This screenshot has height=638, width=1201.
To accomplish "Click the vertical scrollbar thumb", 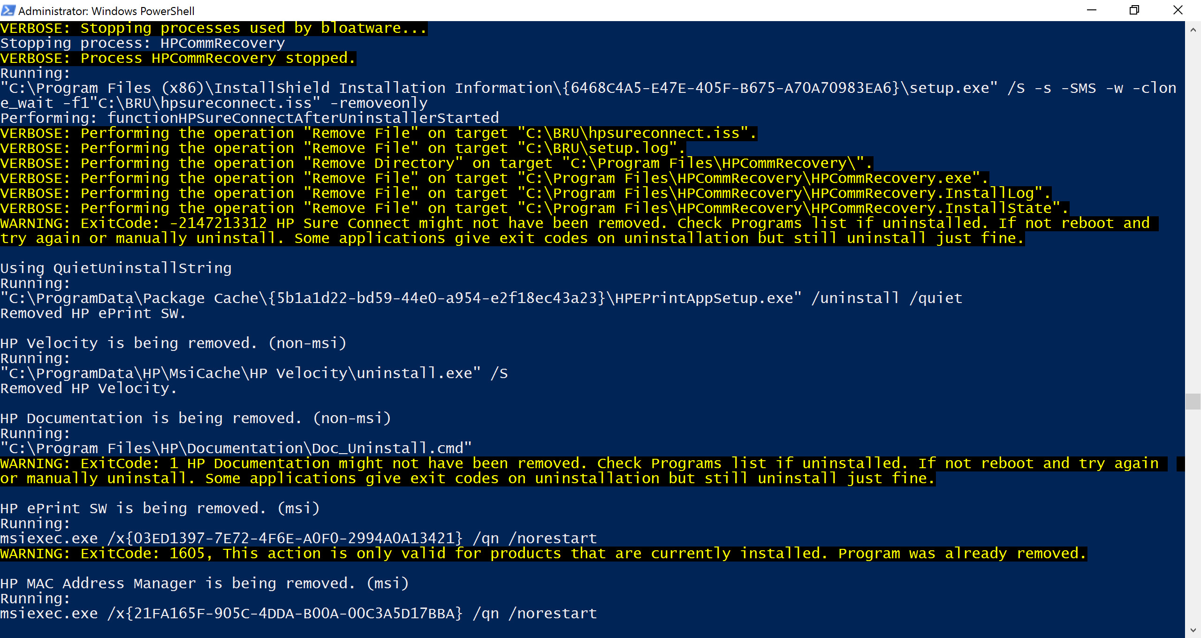I will 1193,402.
